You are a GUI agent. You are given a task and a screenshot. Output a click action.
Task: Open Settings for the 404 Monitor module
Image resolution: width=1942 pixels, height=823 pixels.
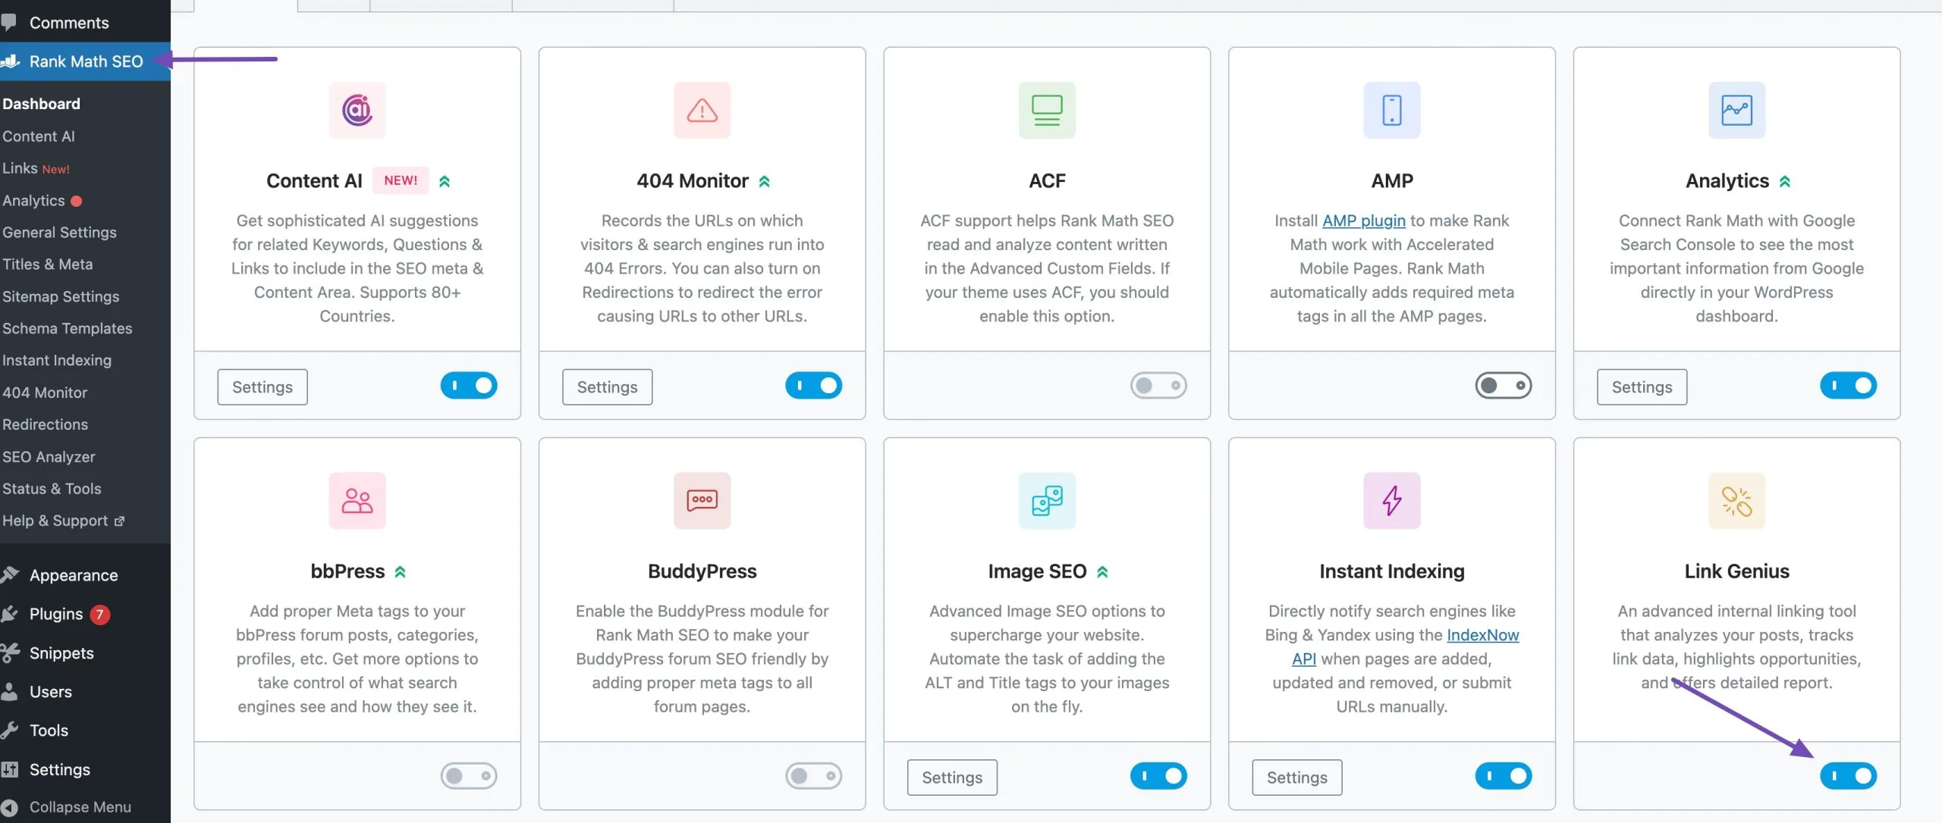tap(607, 387)
